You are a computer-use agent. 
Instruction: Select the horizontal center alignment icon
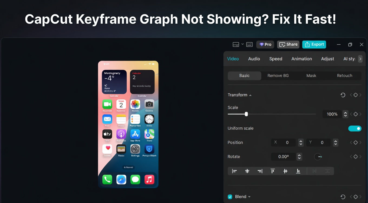(247, 171)
